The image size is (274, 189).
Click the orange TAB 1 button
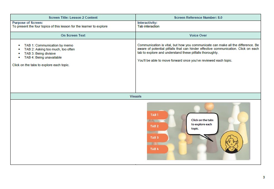tap(157, 115)
